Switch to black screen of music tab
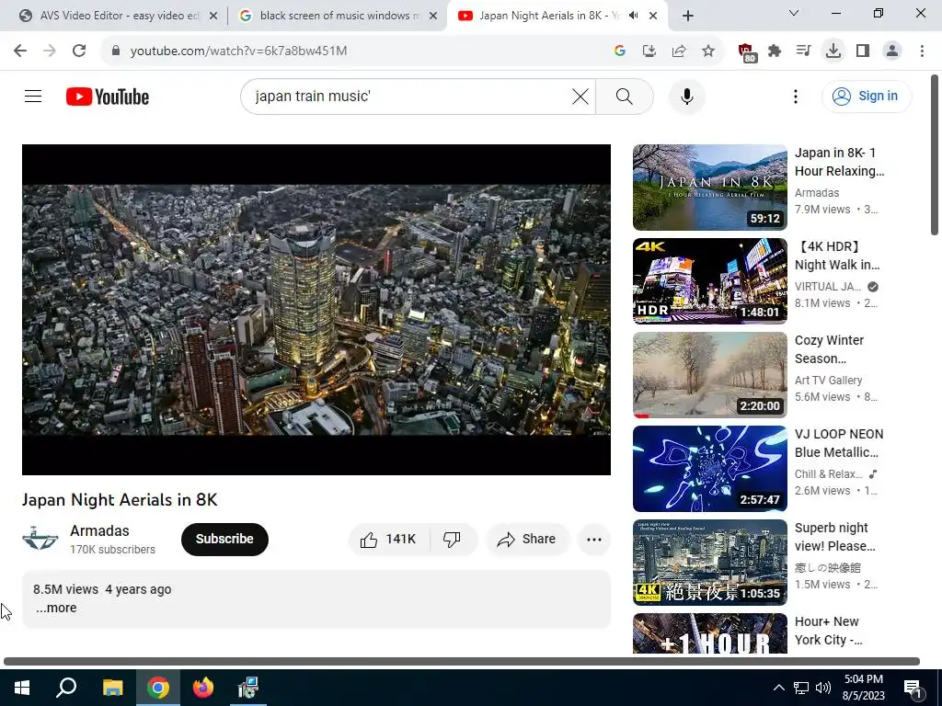942x706 pixels. (x=339, y=16)
